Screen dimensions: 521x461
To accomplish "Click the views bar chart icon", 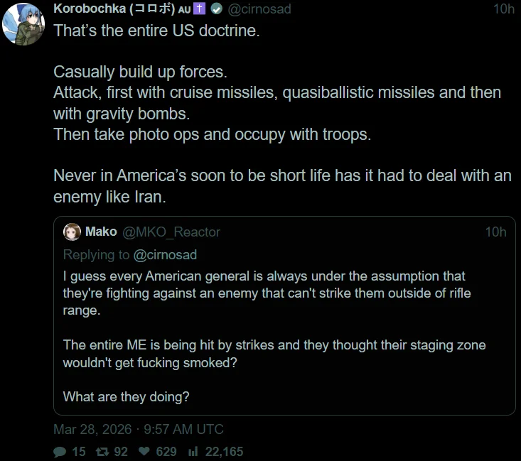I will 192,451.
